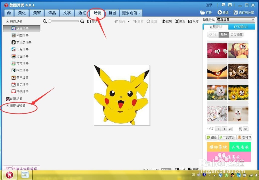Image resolution: width=259 pixels, height=180 pixels.
Task: Open the 拼图 tab
Action: pyautogui.click(x=112, y=13)
